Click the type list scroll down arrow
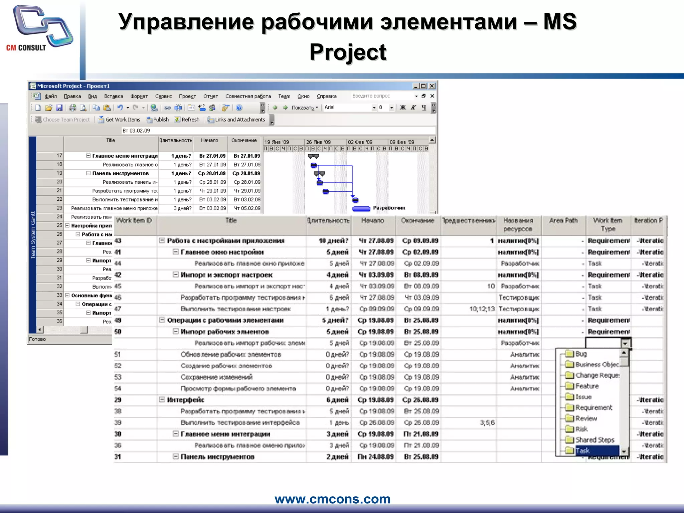This screenshot has width=684, height=513. pyautogui.click(x=624, y=452)
